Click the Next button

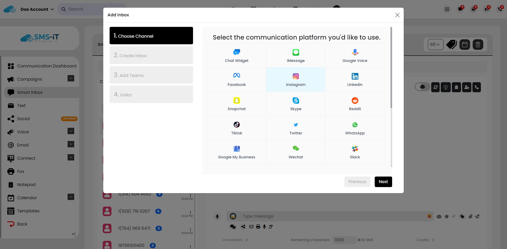point(383,182)
